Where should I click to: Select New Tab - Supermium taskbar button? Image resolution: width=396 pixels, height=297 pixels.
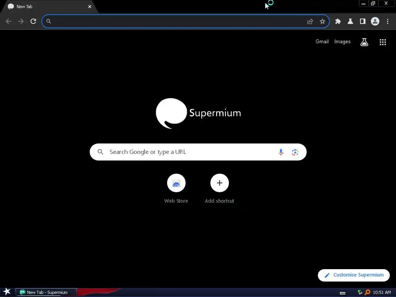[46, 292]
